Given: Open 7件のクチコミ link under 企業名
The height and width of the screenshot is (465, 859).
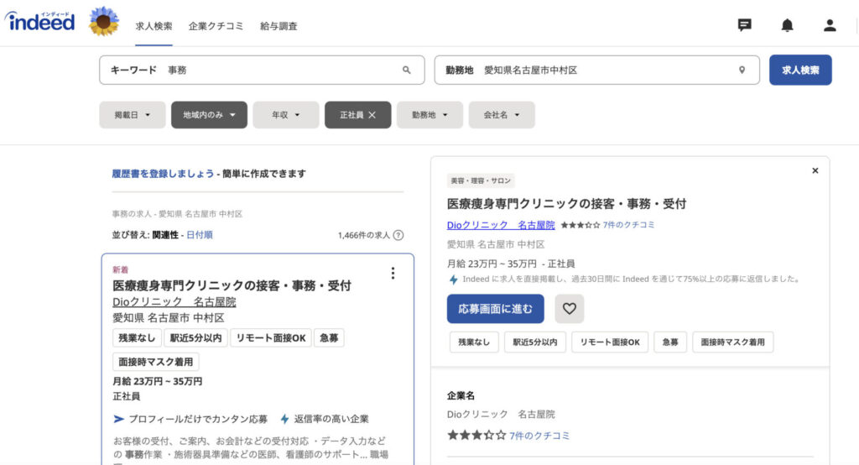Looking at the screenshot, I should [x=539, y=436].
